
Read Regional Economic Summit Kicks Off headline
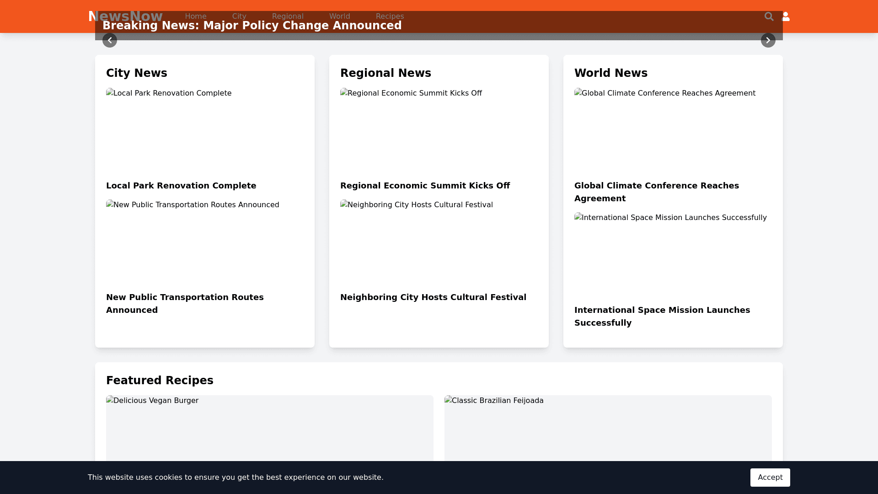point(425,186)
